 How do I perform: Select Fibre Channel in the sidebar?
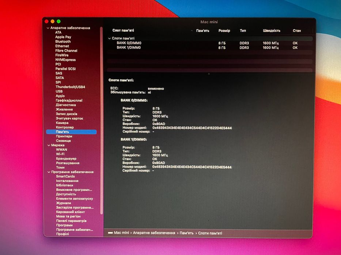(66, 51)
